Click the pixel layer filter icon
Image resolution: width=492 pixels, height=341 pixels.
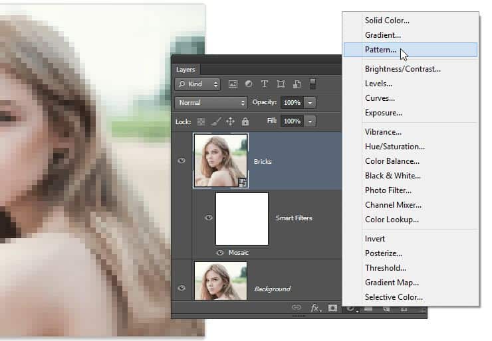click(x=233, y=84)
